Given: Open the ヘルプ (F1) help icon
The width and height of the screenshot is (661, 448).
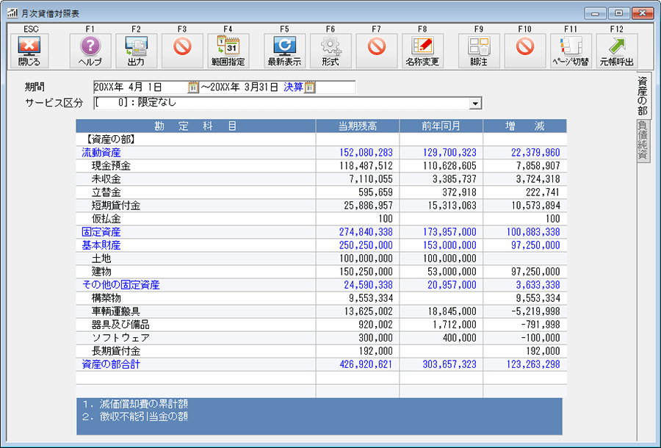Looking at the screenshot, I should coord(90,51).
